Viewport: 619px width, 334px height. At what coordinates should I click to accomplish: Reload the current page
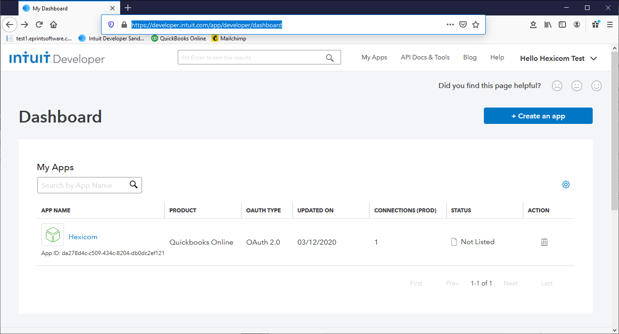(39, 25)
